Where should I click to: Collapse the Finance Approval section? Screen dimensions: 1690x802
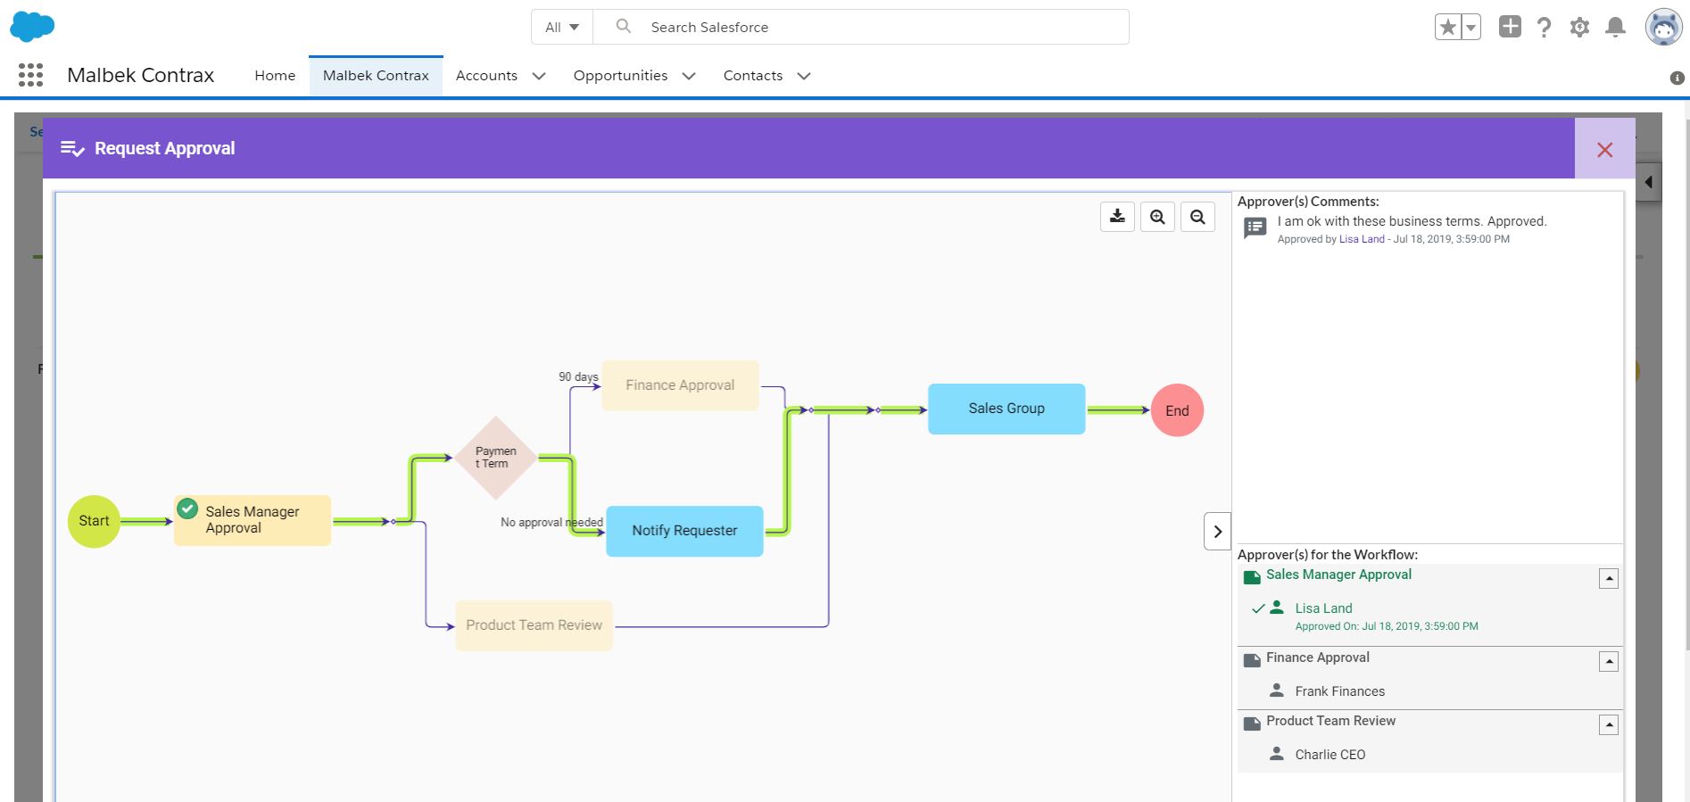(1609, 662)
